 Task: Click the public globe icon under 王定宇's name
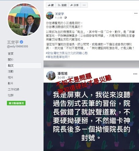tap(66, 17)
